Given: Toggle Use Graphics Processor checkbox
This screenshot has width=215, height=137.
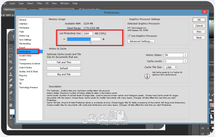Looking at the screenshot, I should coord(129,36).
